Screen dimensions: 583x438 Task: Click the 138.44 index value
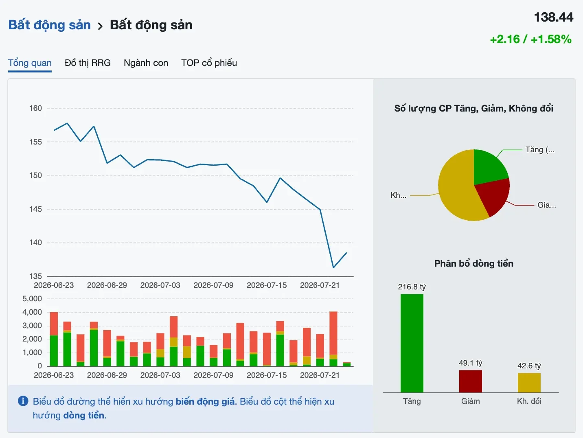point(553,17)
